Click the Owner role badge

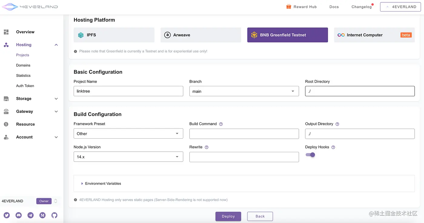click(44, 201)
